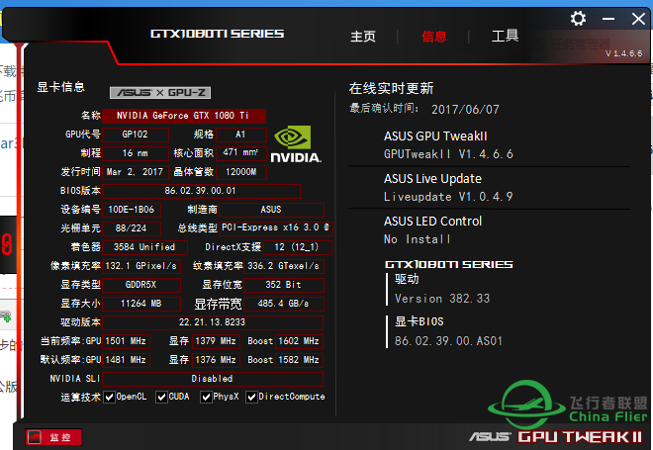Click the ASUS LED Control entry
The width and height of the screenshot is (653, 450).
click(432, 229)
